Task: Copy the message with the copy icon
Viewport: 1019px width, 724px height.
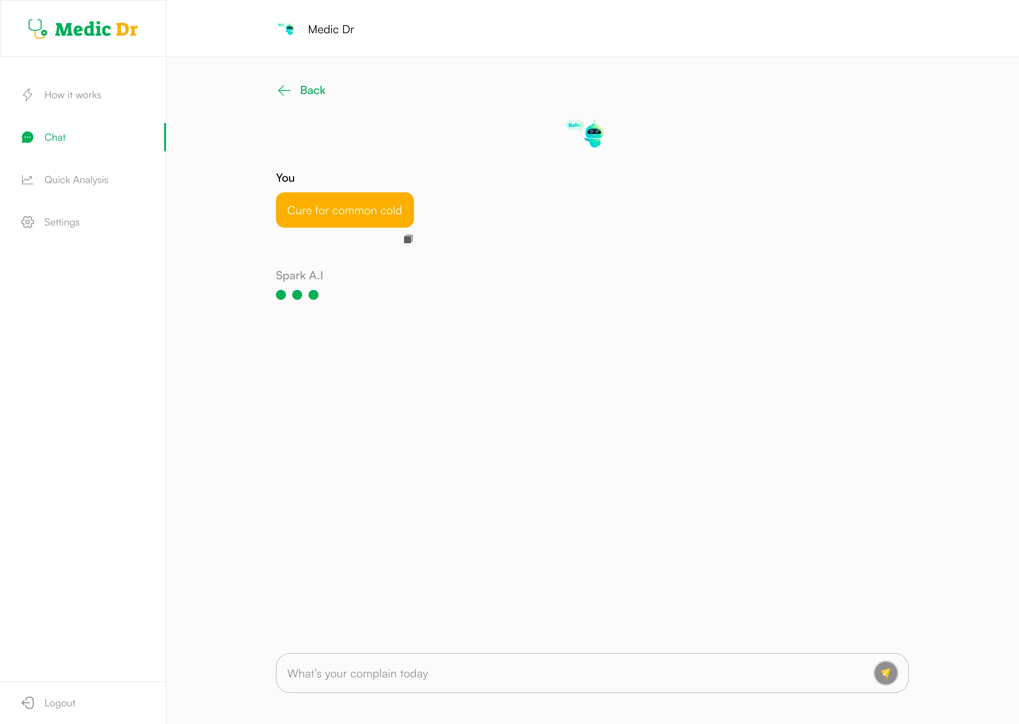Action: (x=408, y=239)
